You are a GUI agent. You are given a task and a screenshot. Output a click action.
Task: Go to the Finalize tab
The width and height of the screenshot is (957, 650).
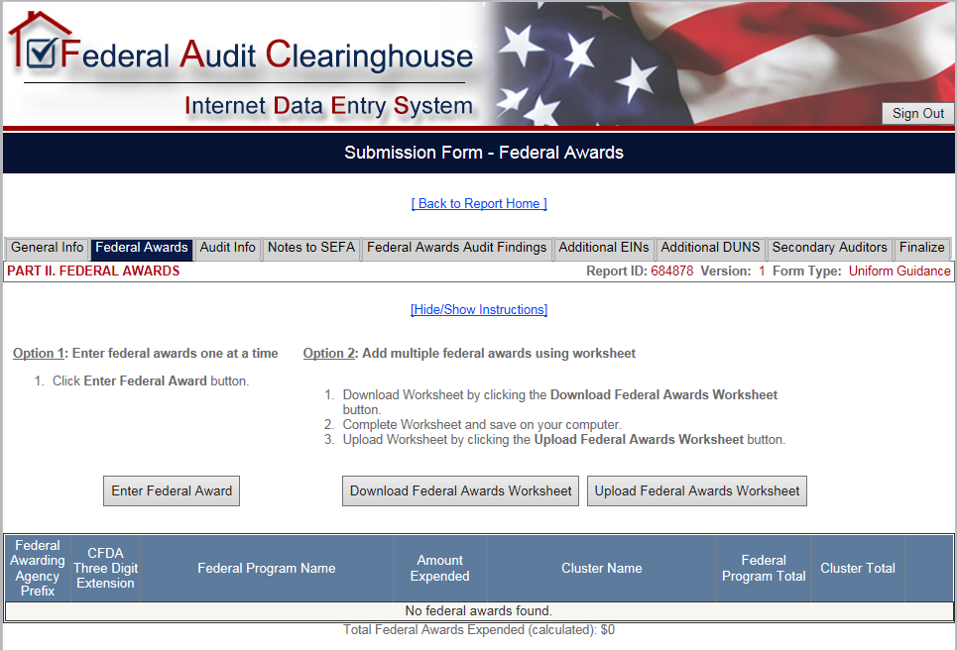pos(921,248)
